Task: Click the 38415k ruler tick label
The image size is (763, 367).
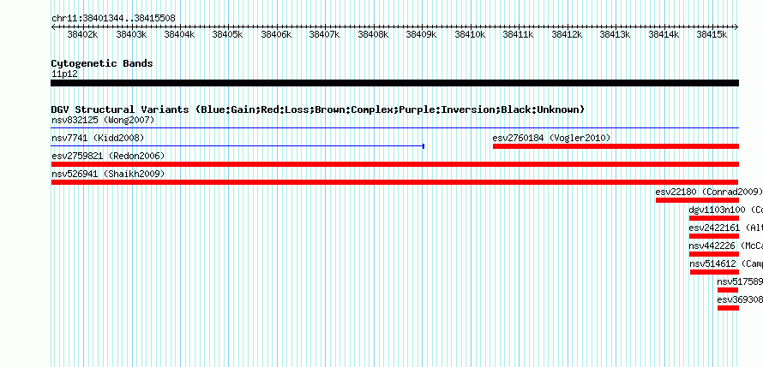Action: (x=712, y=34)
